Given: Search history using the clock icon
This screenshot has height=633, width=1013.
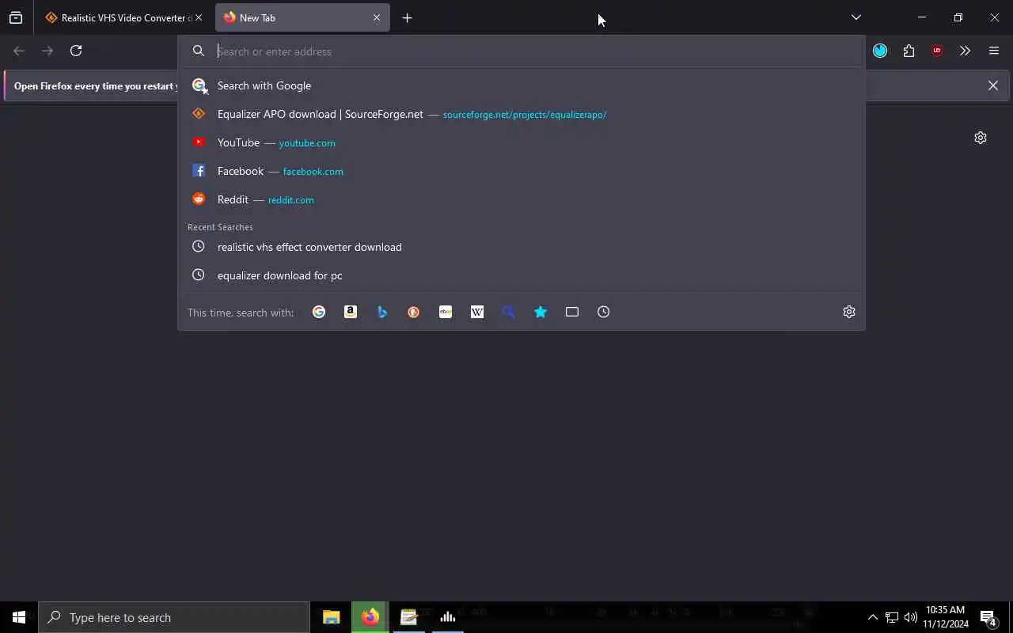Looking at the screenshot, I should click(604, 312).
